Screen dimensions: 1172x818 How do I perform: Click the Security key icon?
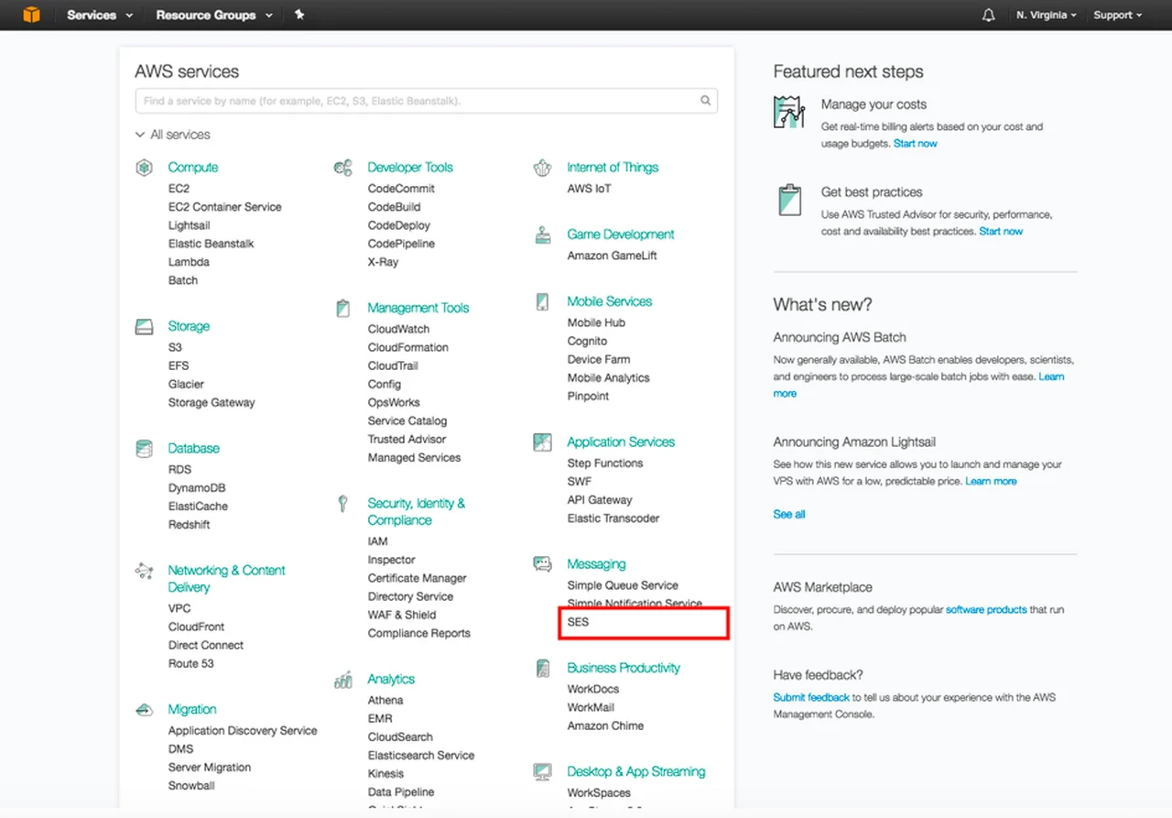pyautogui.click(x=343, y=504)
